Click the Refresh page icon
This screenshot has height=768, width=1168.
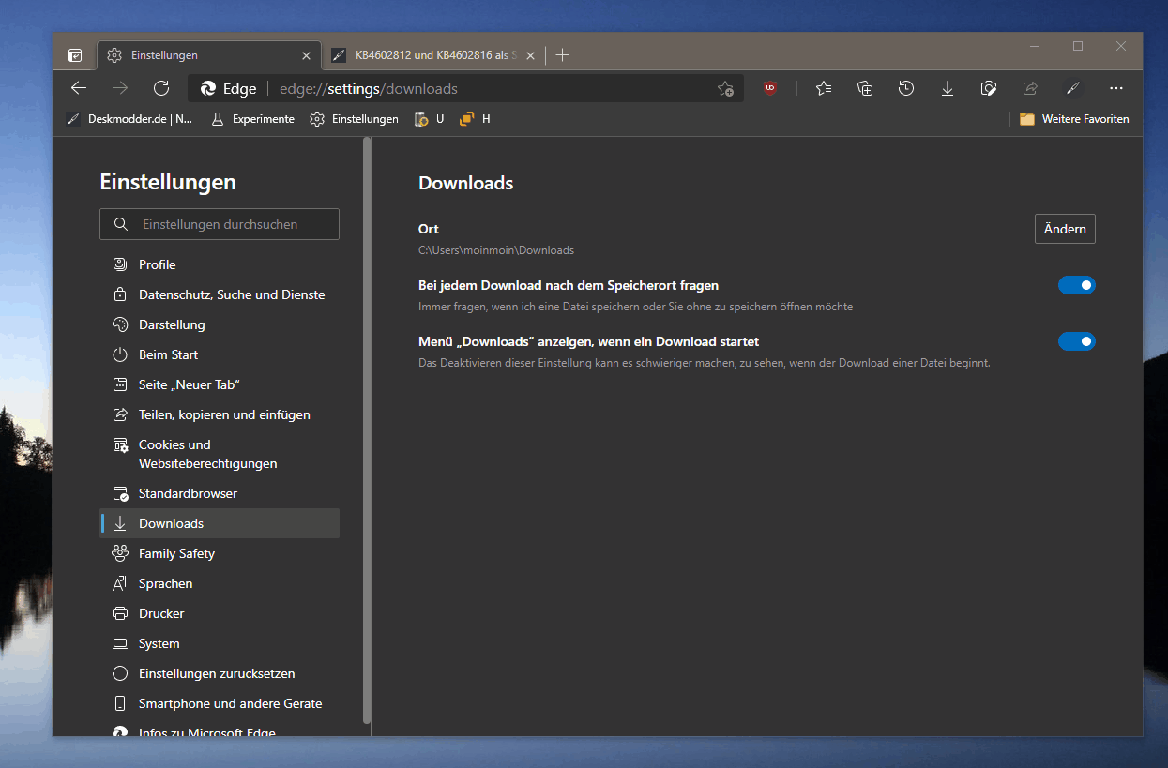(x=161, y=88)
